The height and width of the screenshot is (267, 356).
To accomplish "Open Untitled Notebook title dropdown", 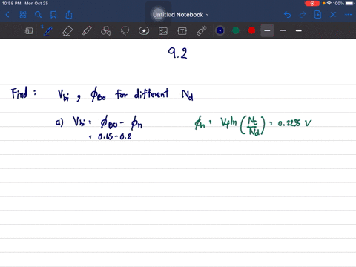I will point(180,15).
